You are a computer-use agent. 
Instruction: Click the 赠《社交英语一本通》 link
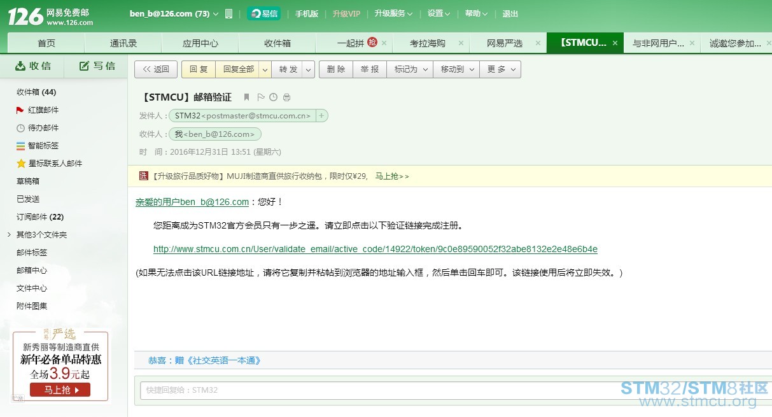tap(218, 360)
